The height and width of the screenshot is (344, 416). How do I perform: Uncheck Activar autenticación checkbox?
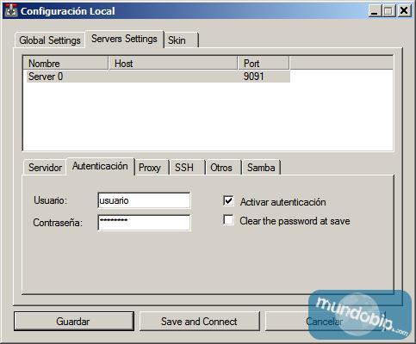228,201
